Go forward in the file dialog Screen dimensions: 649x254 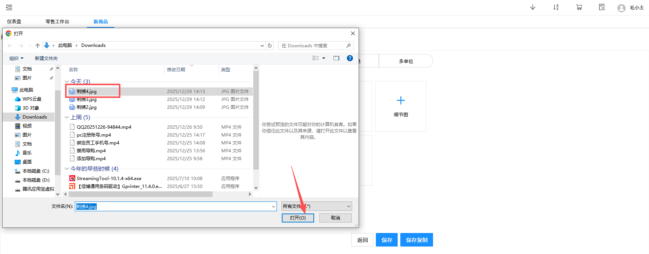point(21,46)
